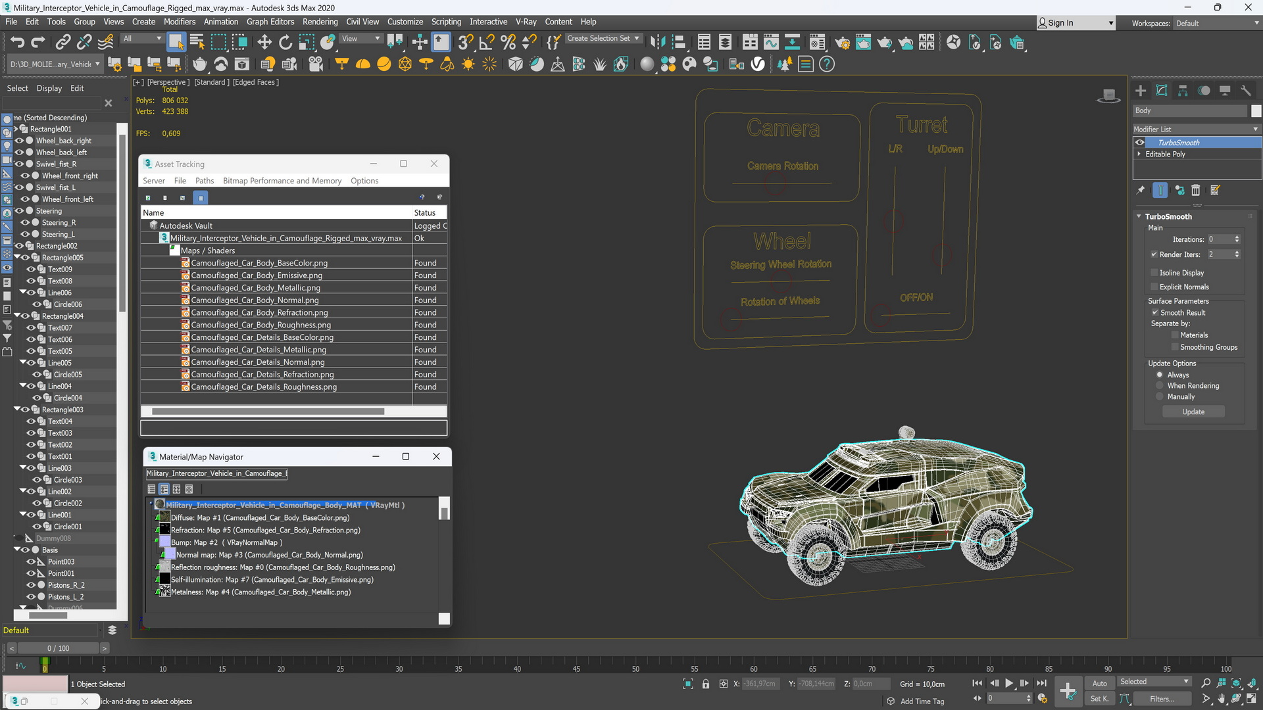Click Remove modifier trash icon

1196,191
